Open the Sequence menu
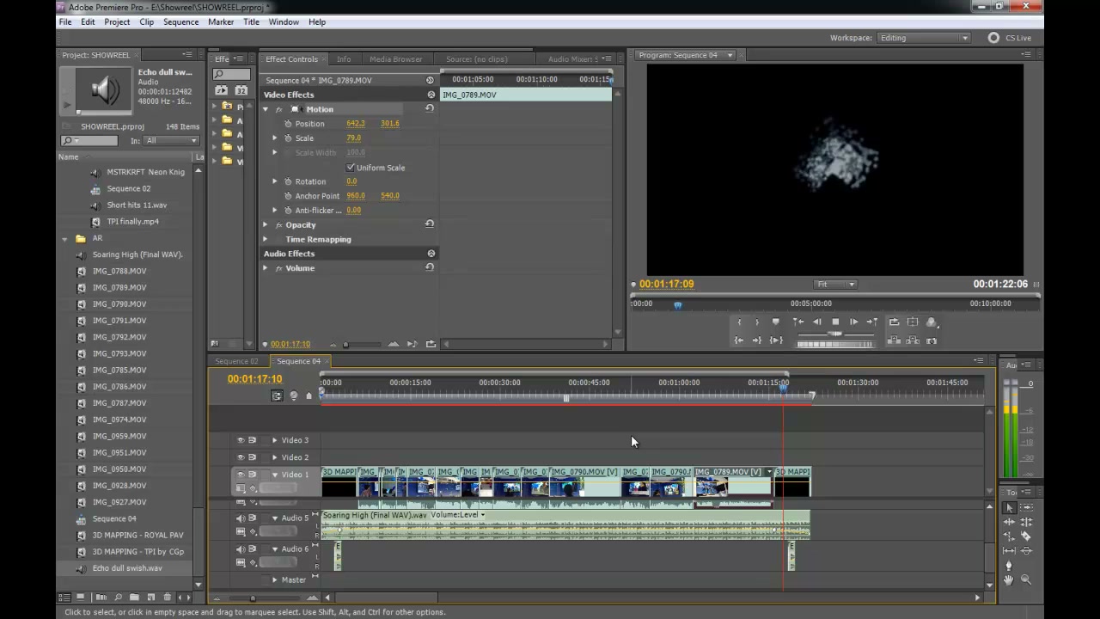 coord(180,21)
